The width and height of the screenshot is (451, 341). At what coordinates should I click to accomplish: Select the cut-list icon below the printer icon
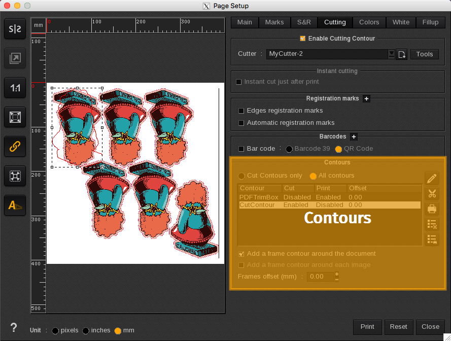tap(432, 224)
